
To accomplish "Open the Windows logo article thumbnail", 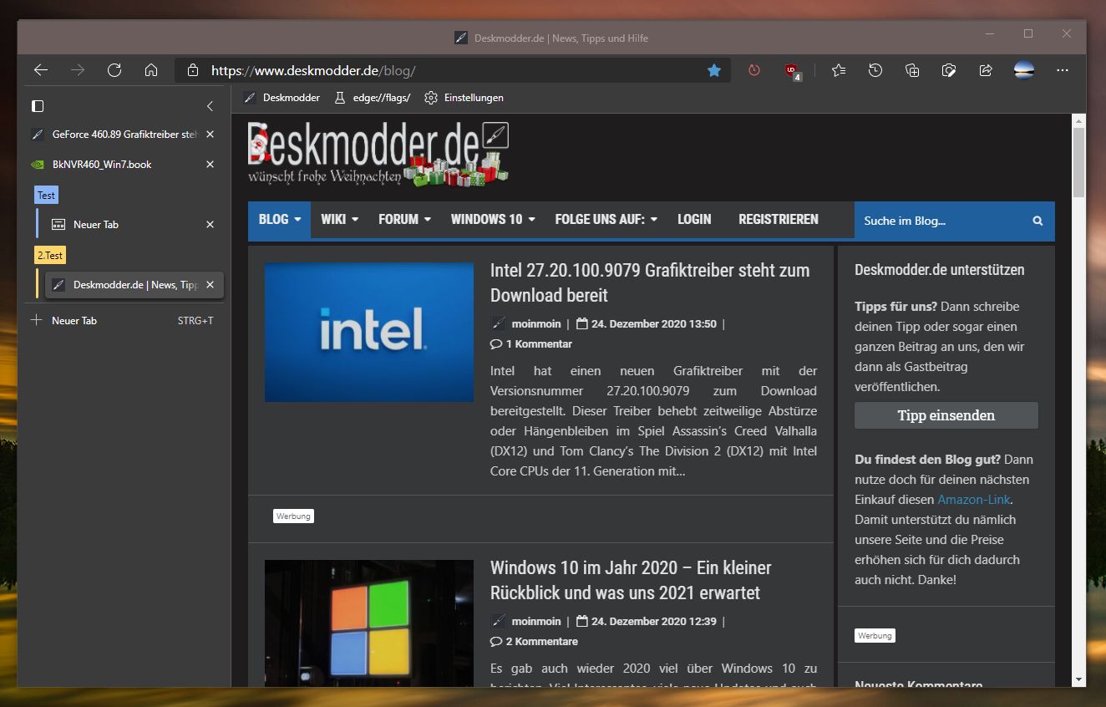I will [369, 623].
